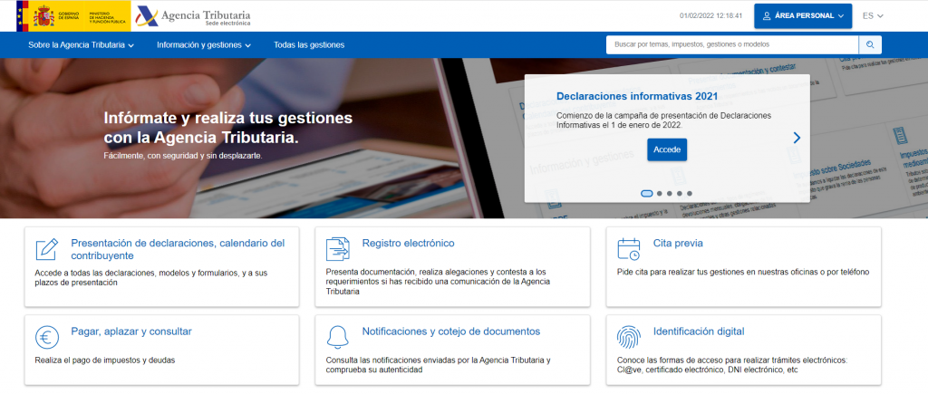Select the first carousel indicator dot
This screenshot has height=394, width=928.
(x=646, y=193)
